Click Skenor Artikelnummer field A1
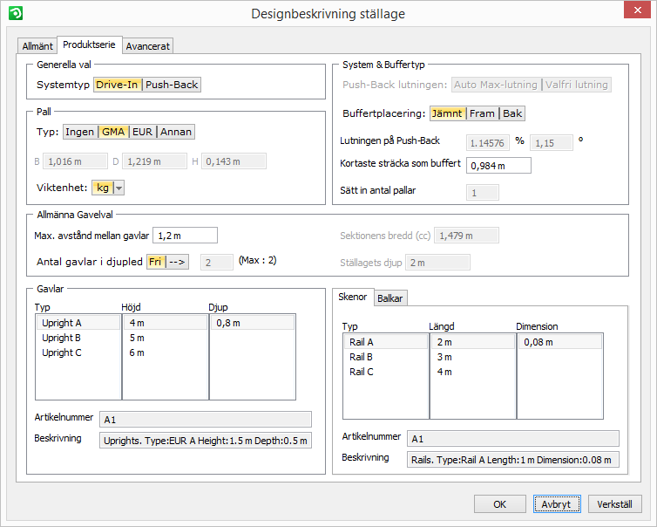The height and width of the screenshot is (527, 657). coord(513,439)
